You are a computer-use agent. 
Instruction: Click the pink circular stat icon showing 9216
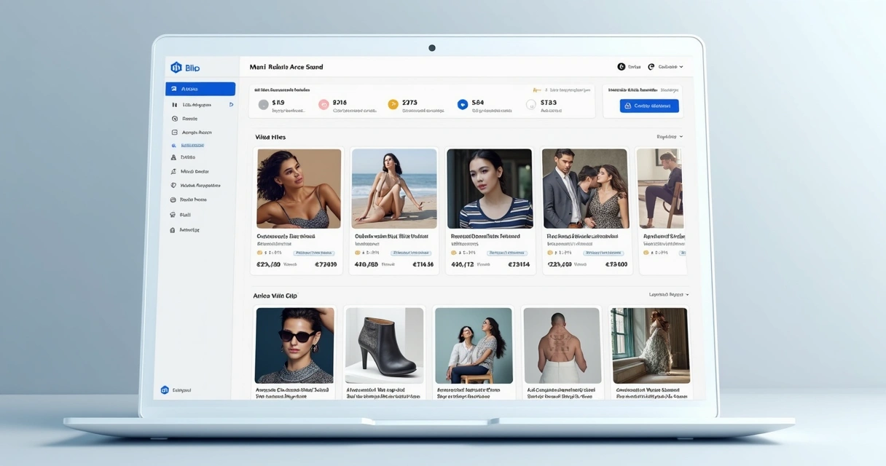[x=325, y=103]
